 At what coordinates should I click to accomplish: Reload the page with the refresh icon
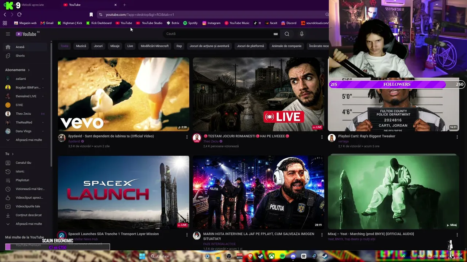click(x=19, y=15)
